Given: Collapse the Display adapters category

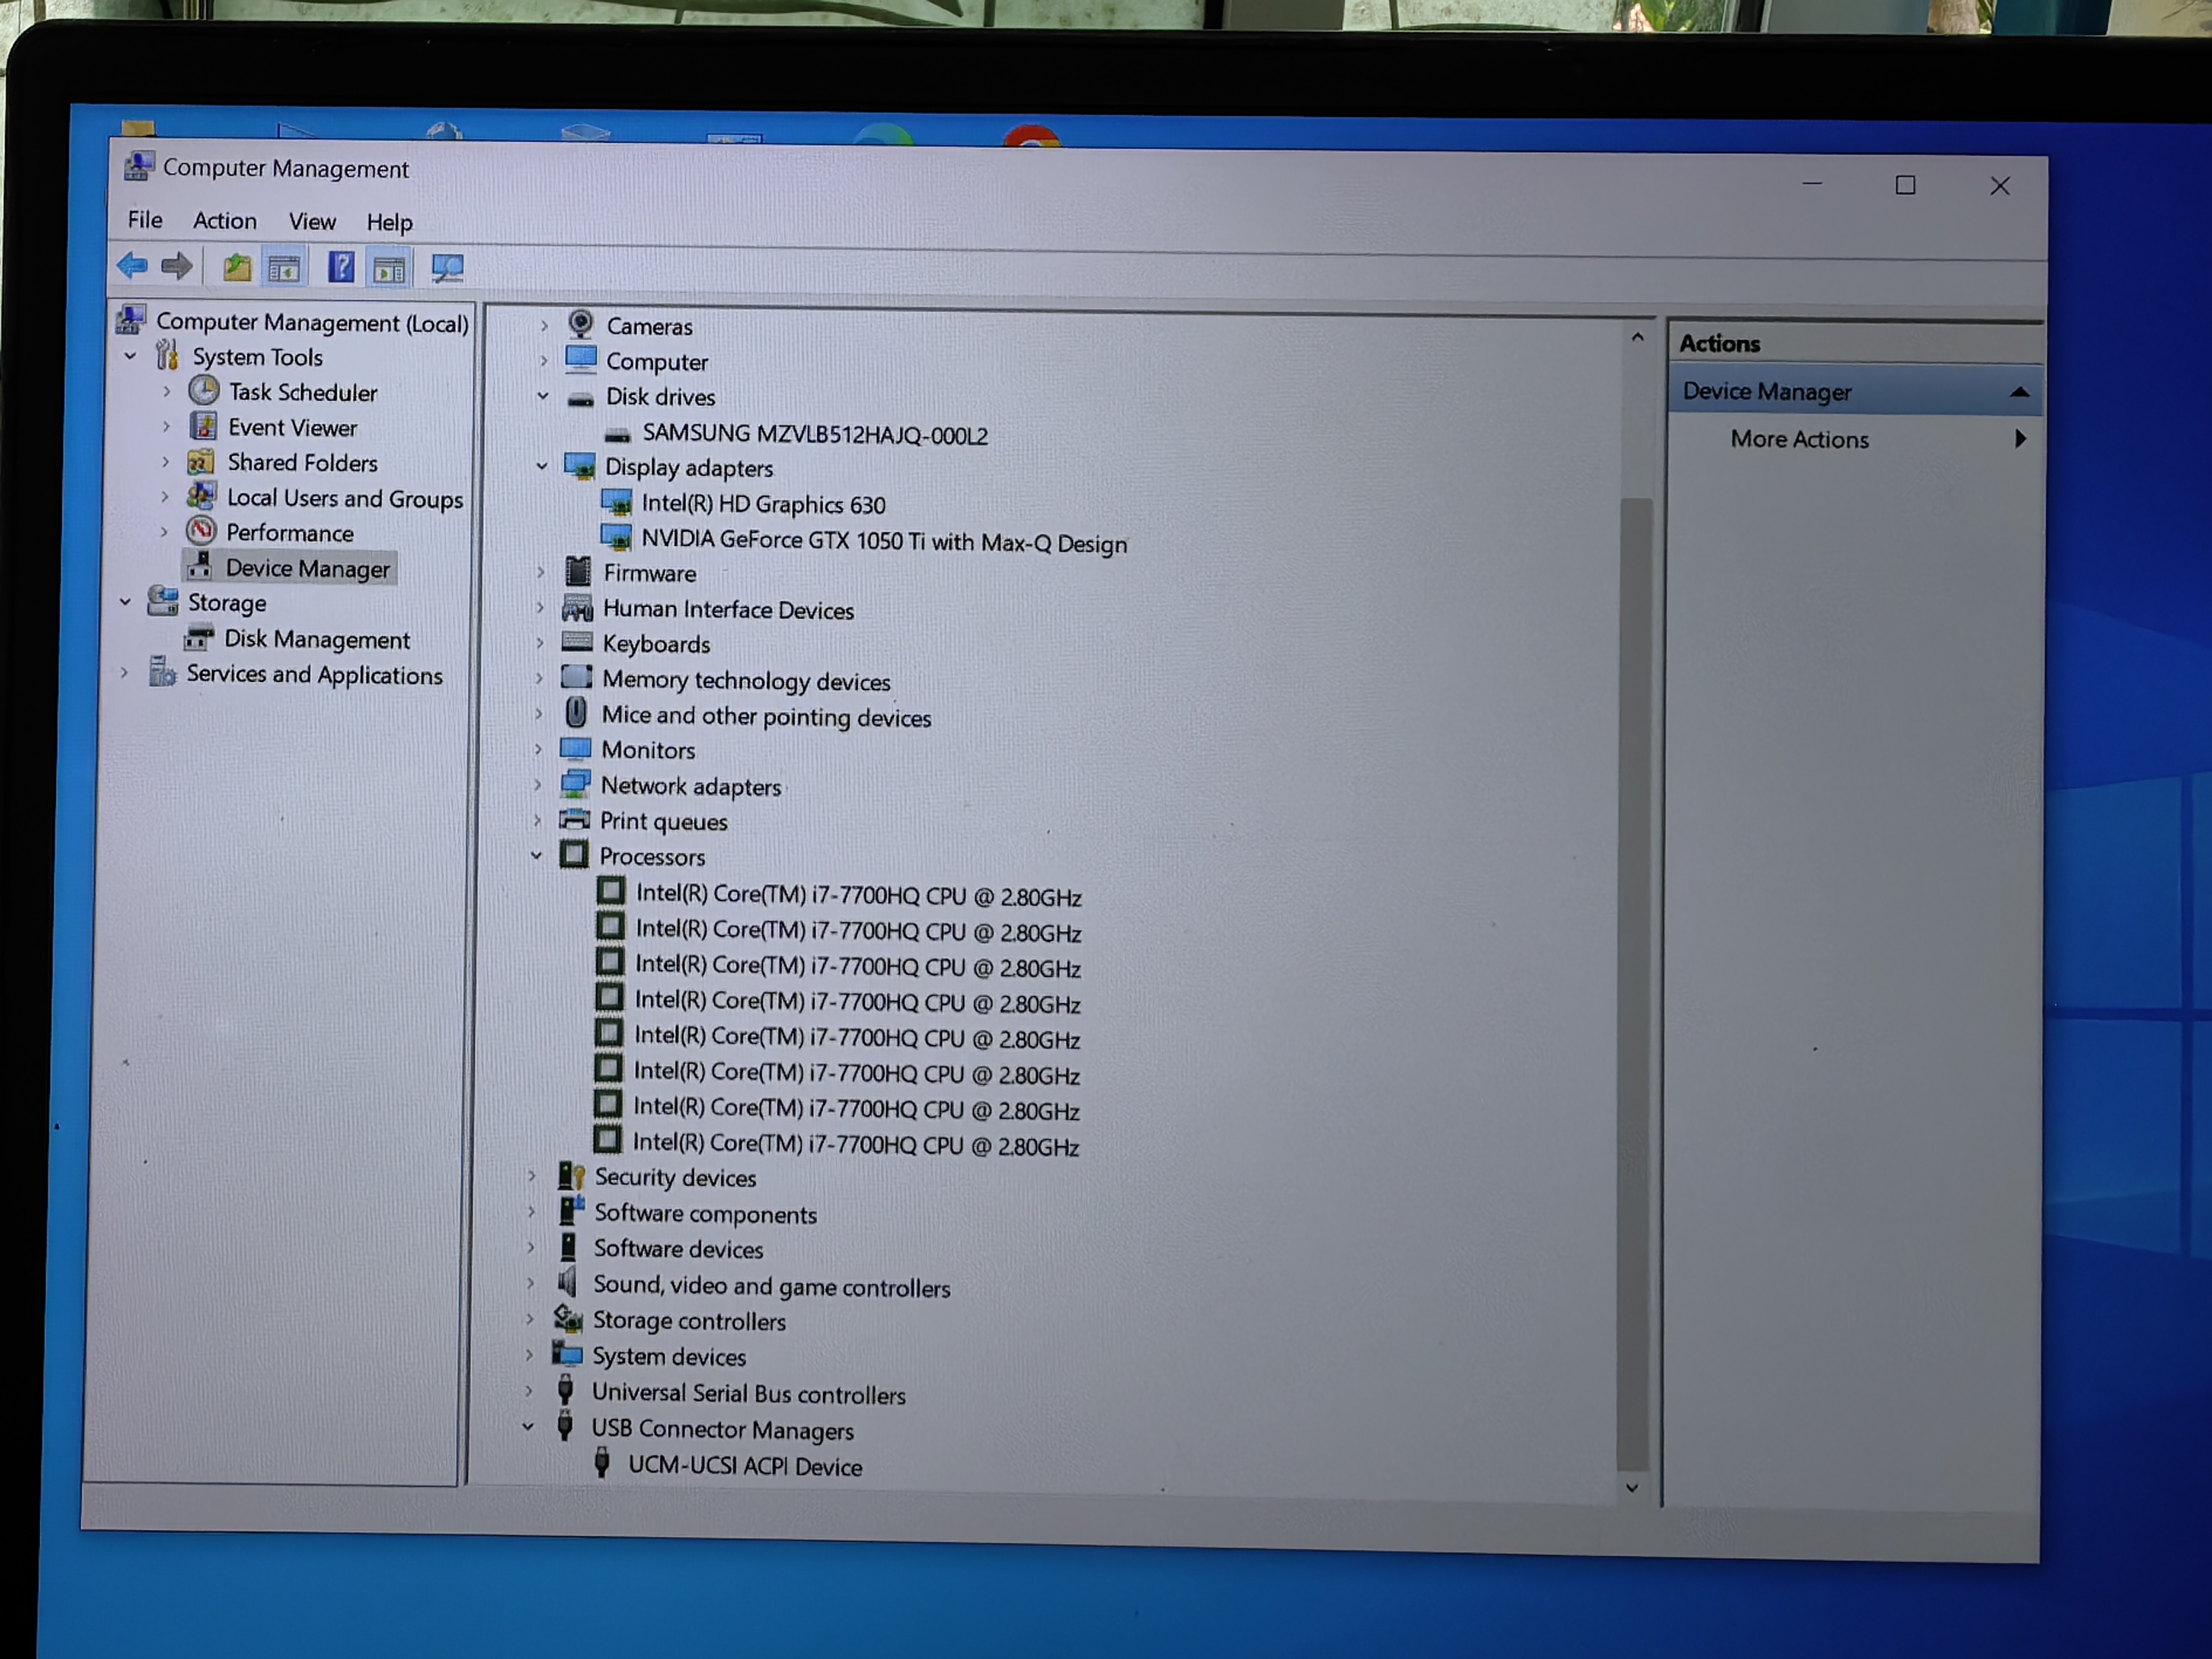Looking at the screenshot, I should coord(542,466).
